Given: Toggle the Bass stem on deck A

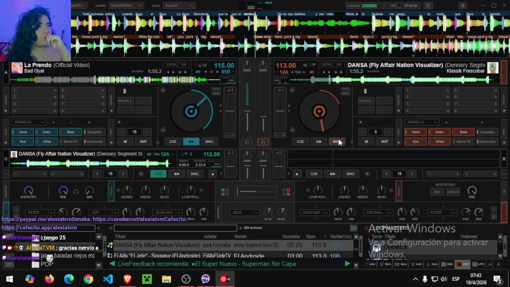Looking at the screenshot, I should [70, 132].
